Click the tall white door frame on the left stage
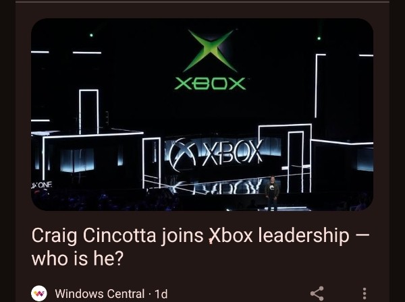The height and width of the screenshot is (302, 405). (x=88, y=112)
